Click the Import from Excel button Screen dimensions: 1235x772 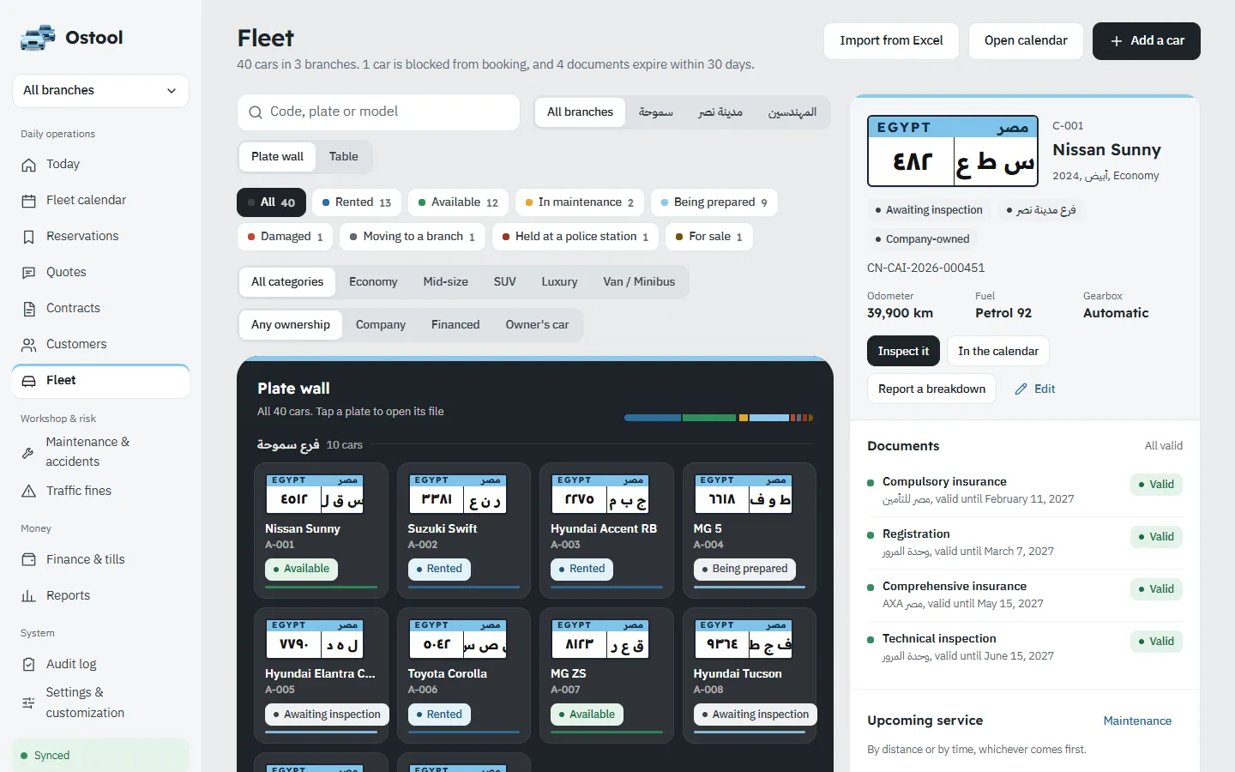tap(891, 41)
